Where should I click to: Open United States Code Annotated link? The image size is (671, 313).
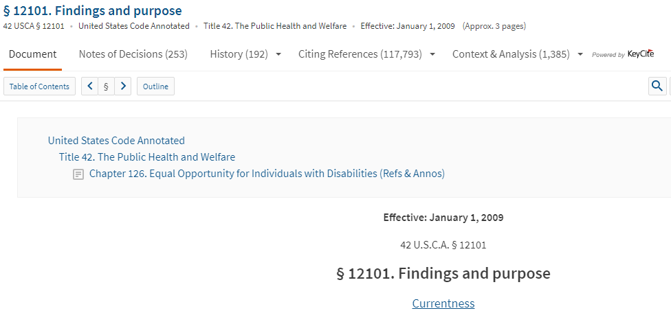coord(116,141)
